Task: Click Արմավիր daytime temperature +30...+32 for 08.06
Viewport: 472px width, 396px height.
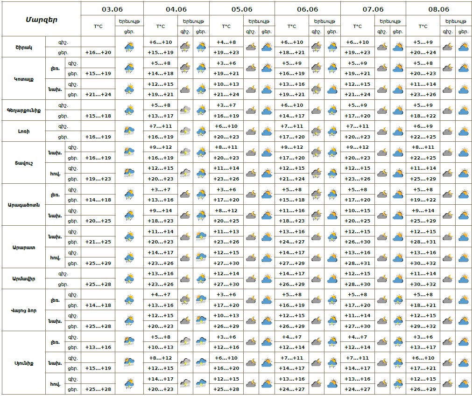Action: [423, 284]
